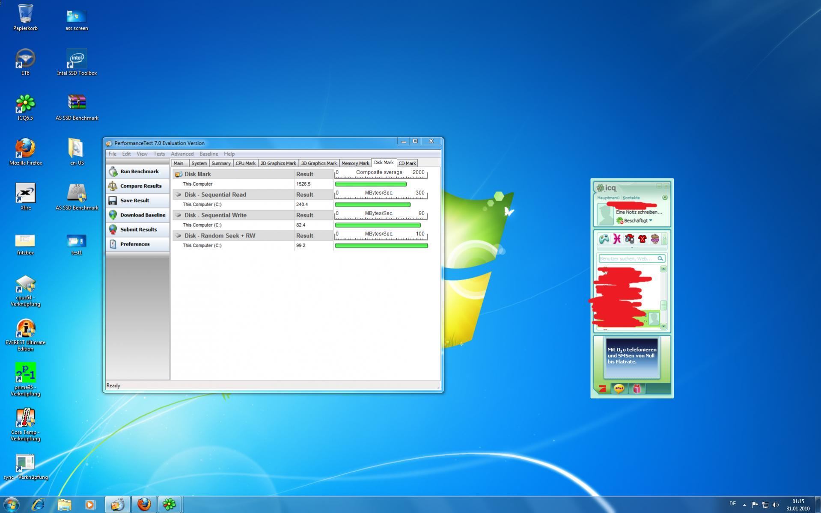This screenshot has width=821, height=513.
Task: Click the Sequential Read result bar
Action: [x=373, y=205]
